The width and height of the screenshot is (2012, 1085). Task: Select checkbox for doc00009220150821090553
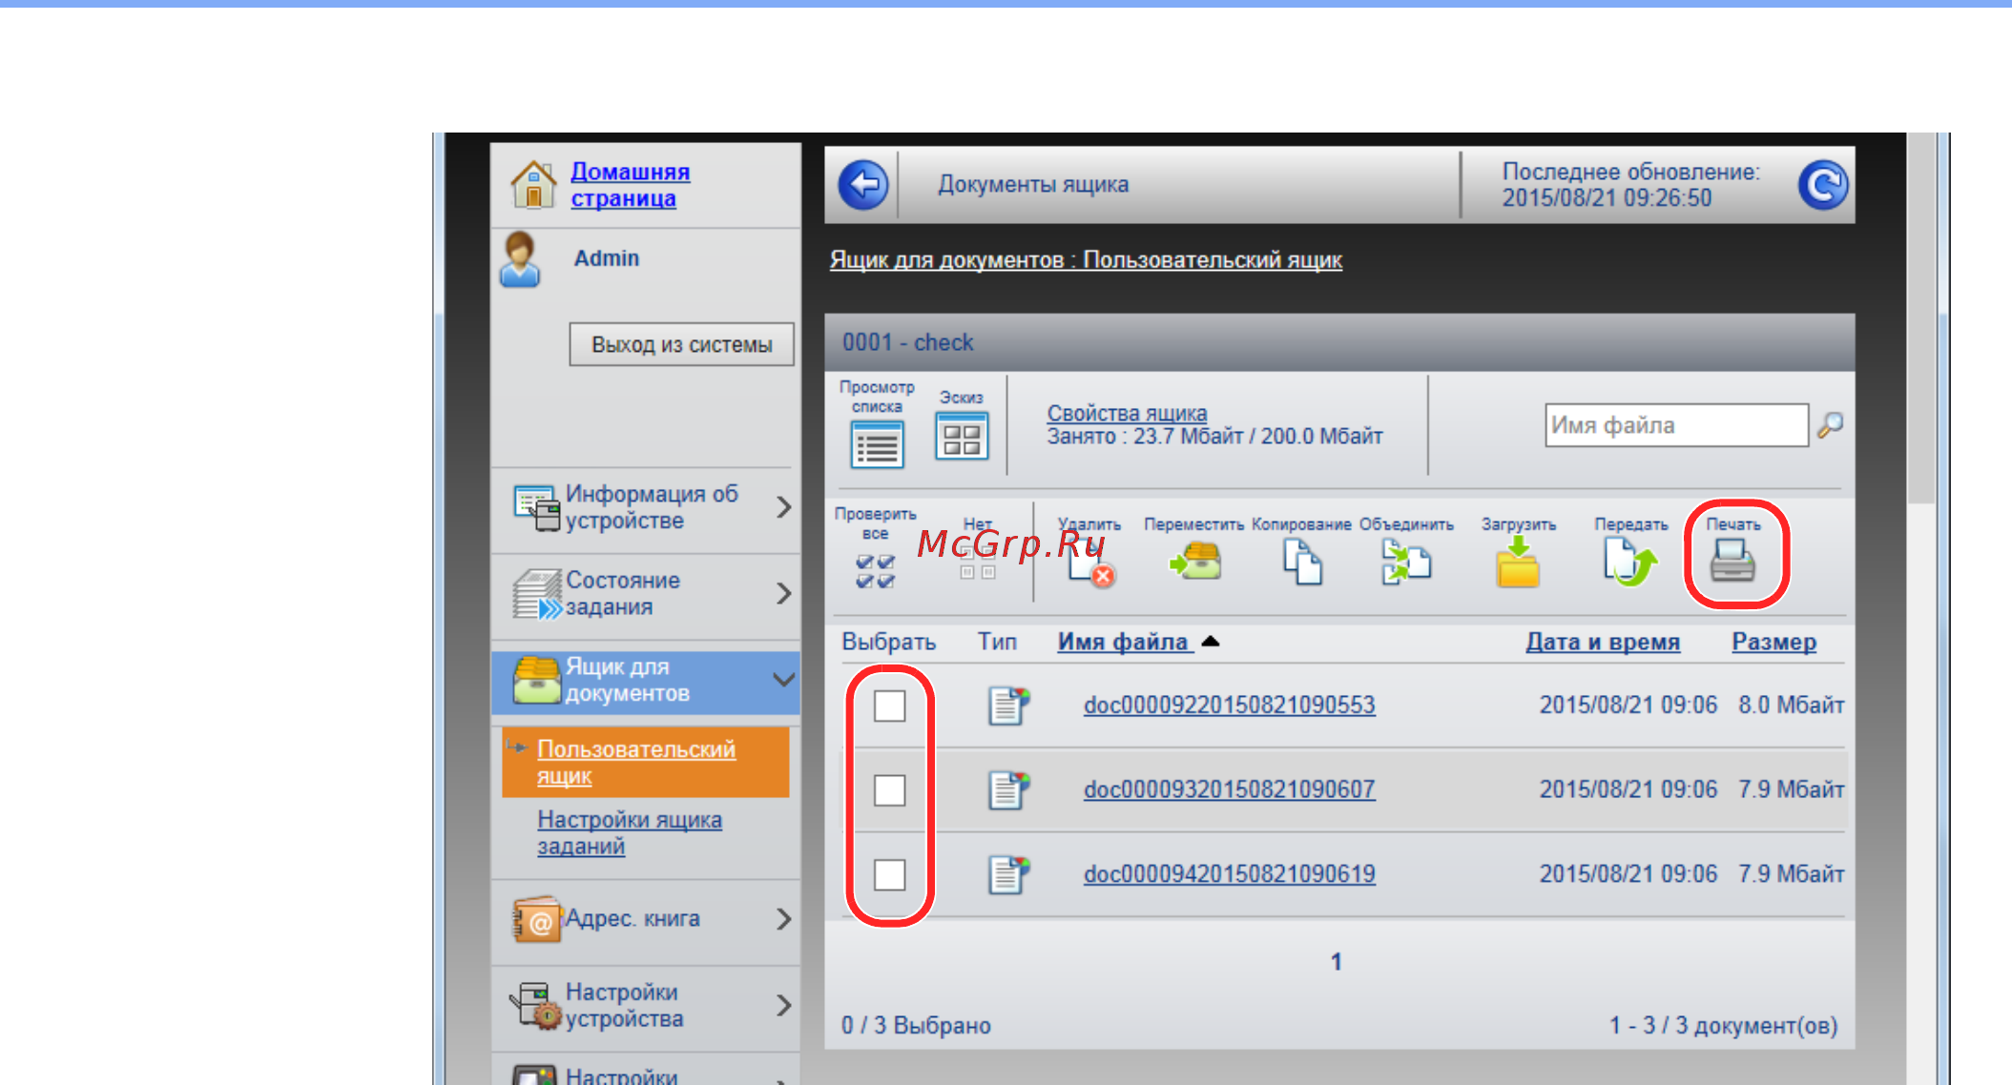coord(889,706)
